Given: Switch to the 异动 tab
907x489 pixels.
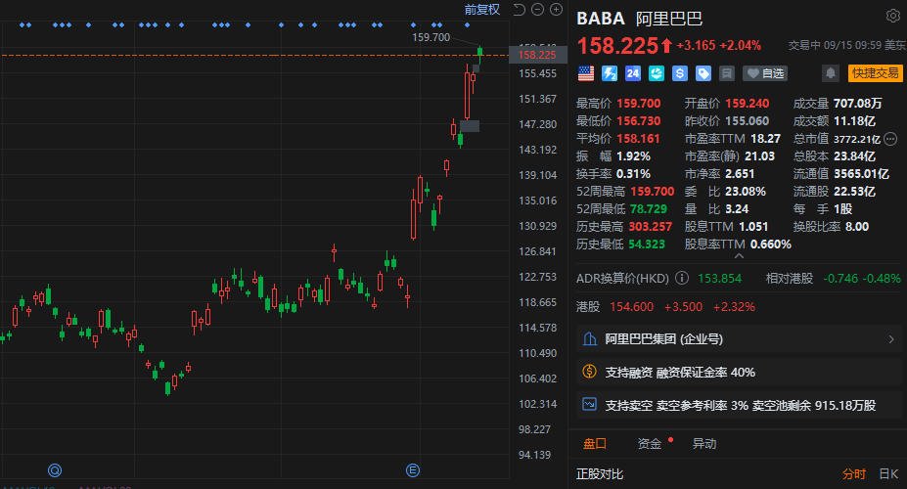Looking at the screenshot, I should tap(704, 443).
